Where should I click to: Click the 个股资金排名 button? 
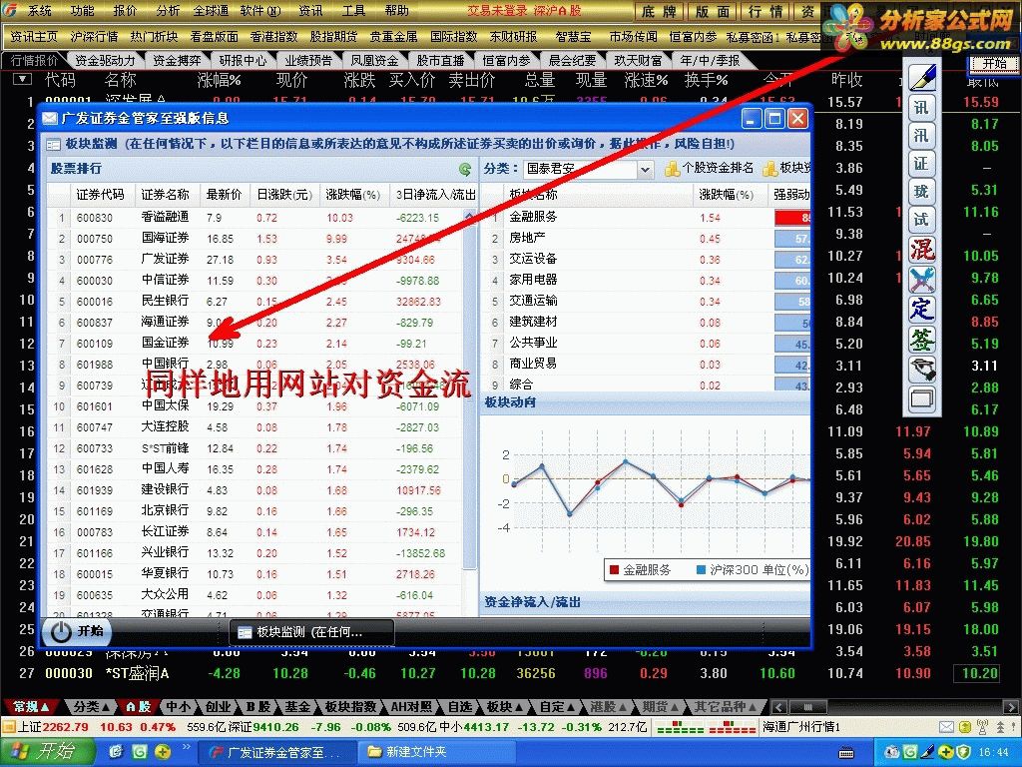coord(710,168)
